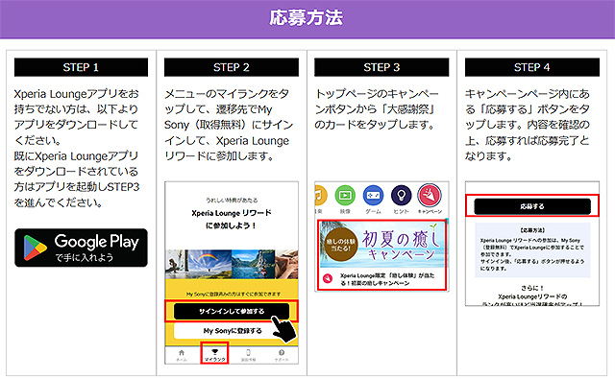Click the Google Play triangle logo
The image size is (615, 379).
pyautogui.click(x=35, y=248)
